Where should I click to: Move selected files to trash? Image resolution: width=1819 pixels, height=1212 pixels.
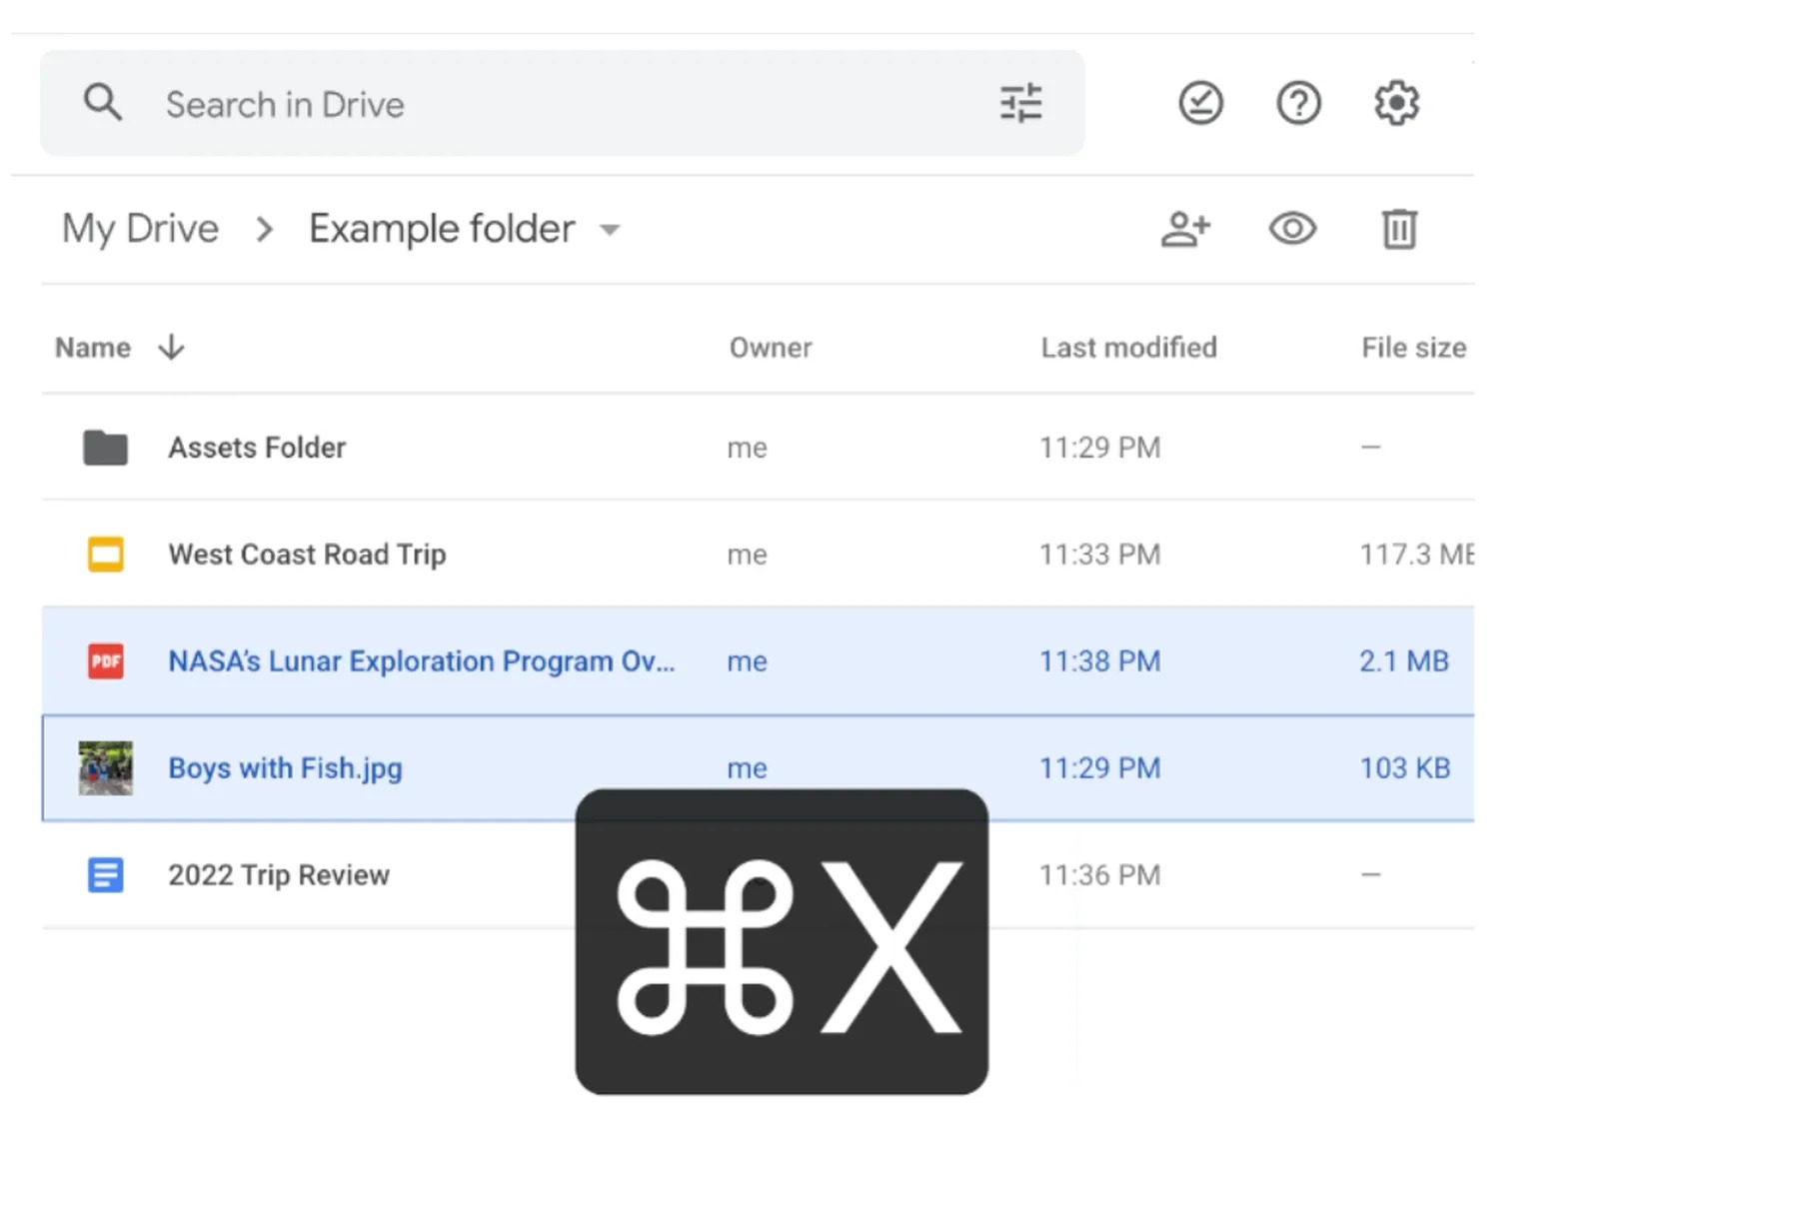[1399, 229]
